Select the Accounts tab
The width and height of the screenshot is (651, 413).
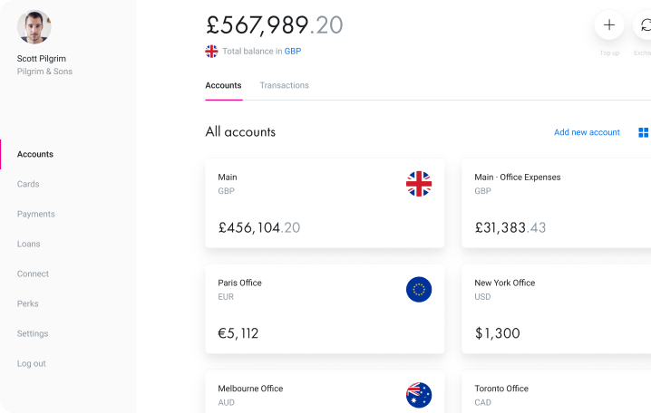coord(223,85)
